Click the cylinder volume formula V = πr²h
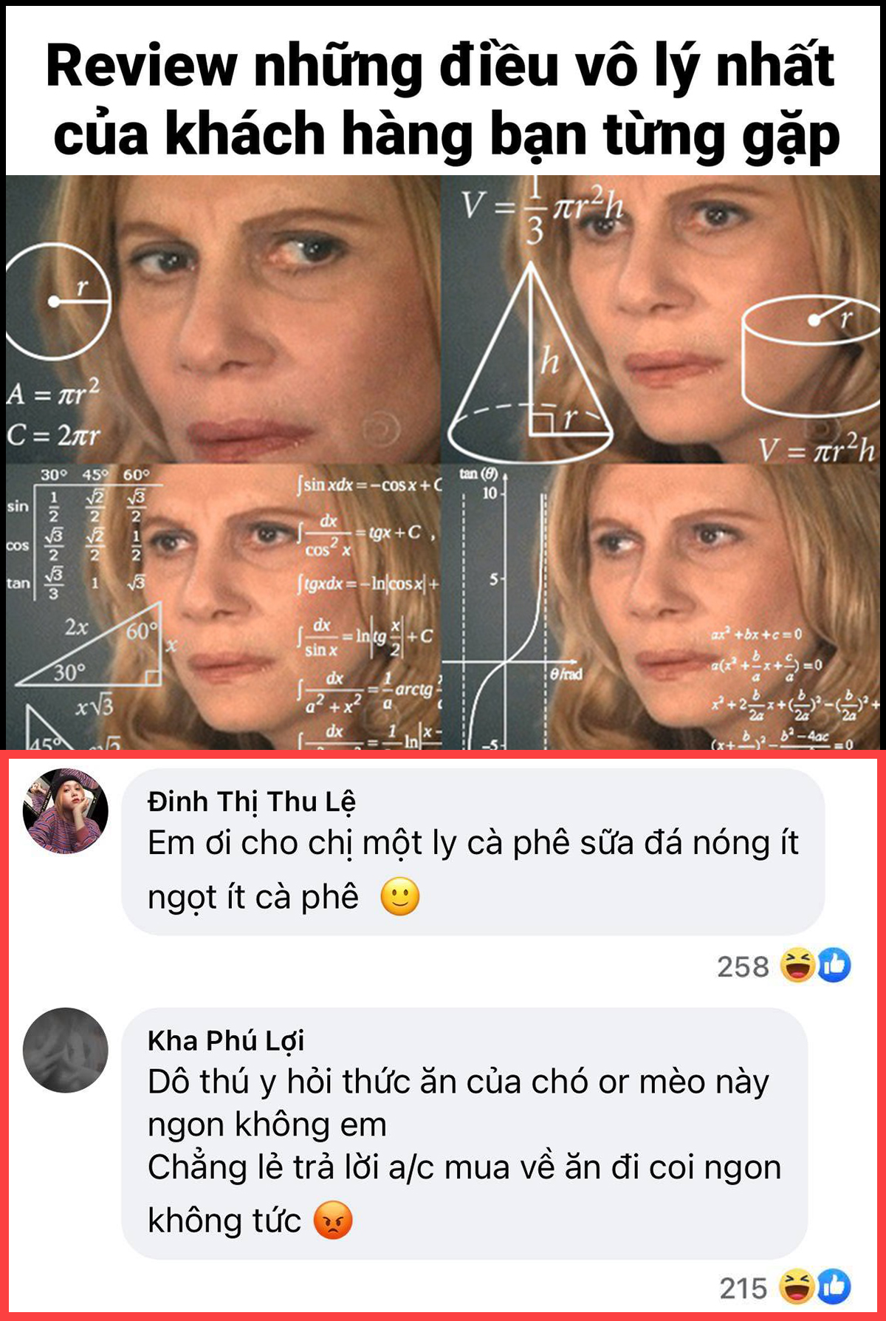 click(x=817, y=448)
